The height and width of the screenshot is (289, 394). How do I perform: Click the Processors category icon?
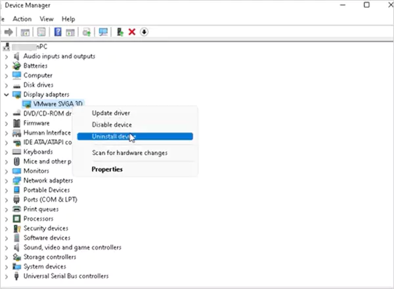pos(16,219)
